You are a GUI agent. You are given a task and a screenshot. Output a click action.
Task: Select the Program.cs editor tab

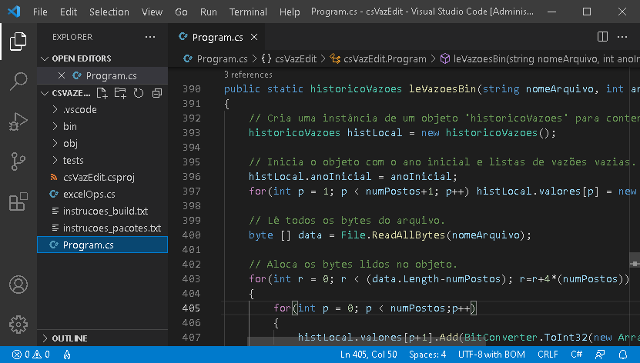(x=216, y=37)
